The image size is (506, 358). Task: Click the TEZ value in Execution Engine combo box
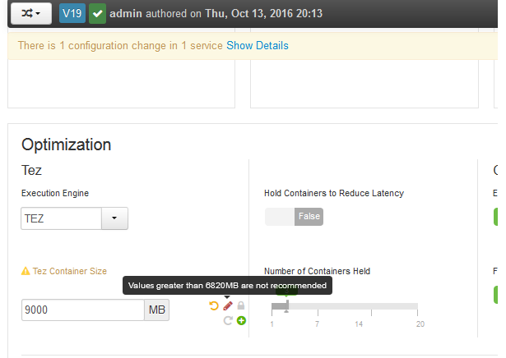pos(62,218)
